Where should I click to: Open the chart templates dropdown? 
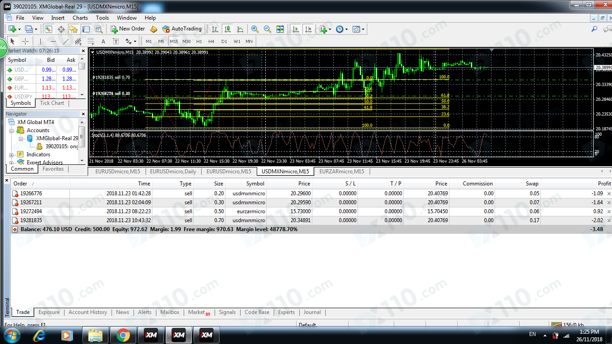358,29
